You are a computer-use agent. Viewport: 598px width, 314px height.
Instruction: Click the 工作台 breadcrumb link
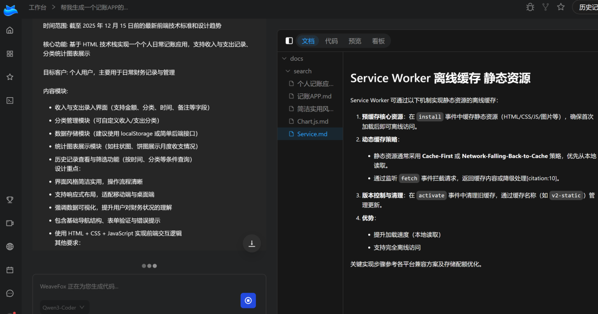pyautogui.click(x=38, y=7)
